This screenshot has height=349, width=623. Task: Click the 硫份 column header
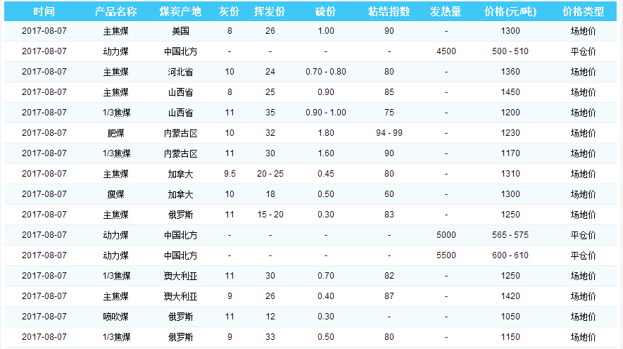click(325, 12)
